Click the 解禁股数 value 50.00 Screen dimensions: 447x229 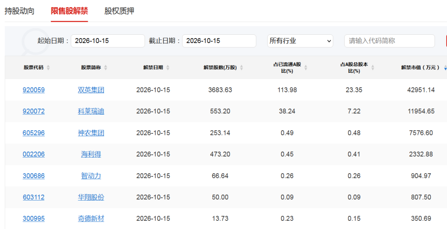220,197
